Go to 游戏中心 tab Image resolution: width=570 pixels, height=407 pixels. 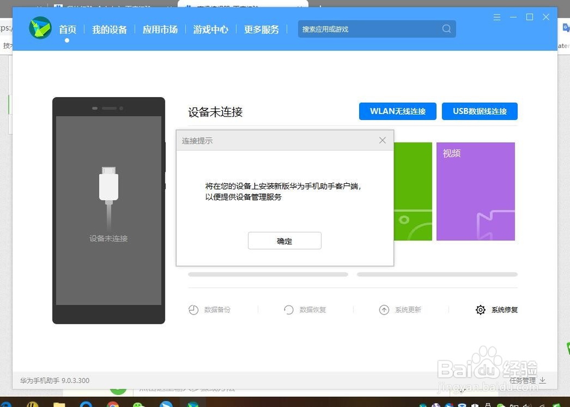pyautogui.click(x=210, y=29)
